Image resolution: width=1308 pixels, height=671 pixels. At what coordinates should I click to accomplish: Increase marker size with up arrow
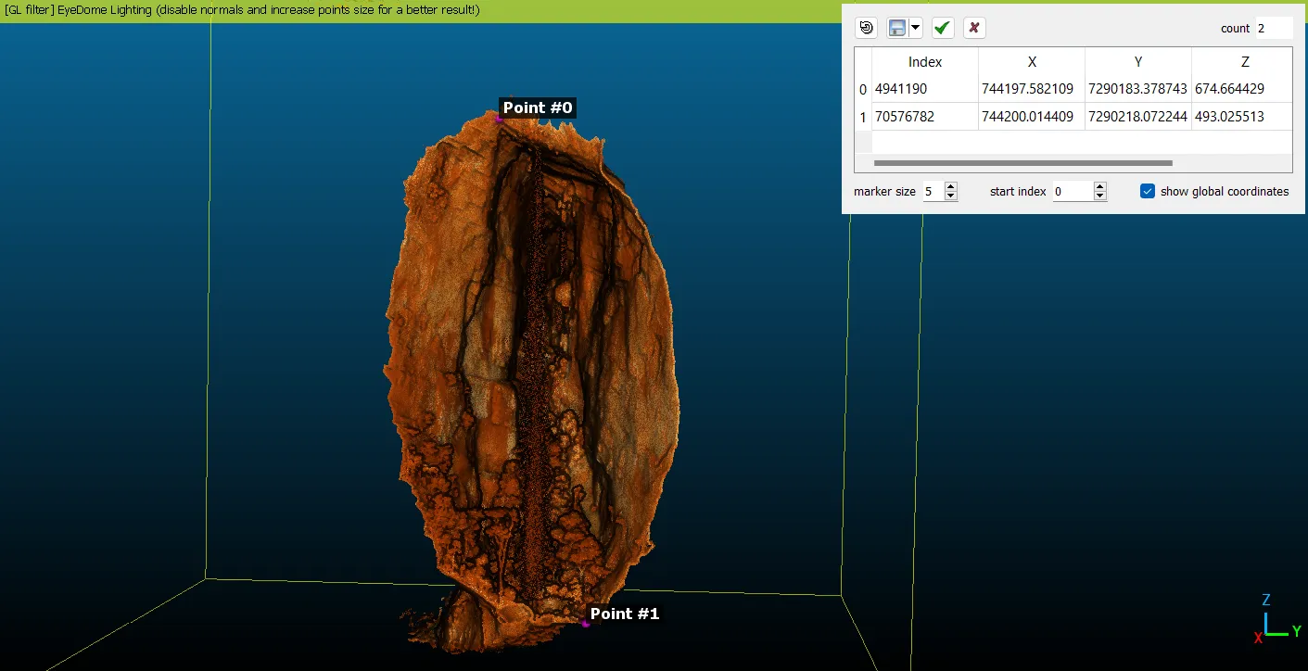(950, 187)
